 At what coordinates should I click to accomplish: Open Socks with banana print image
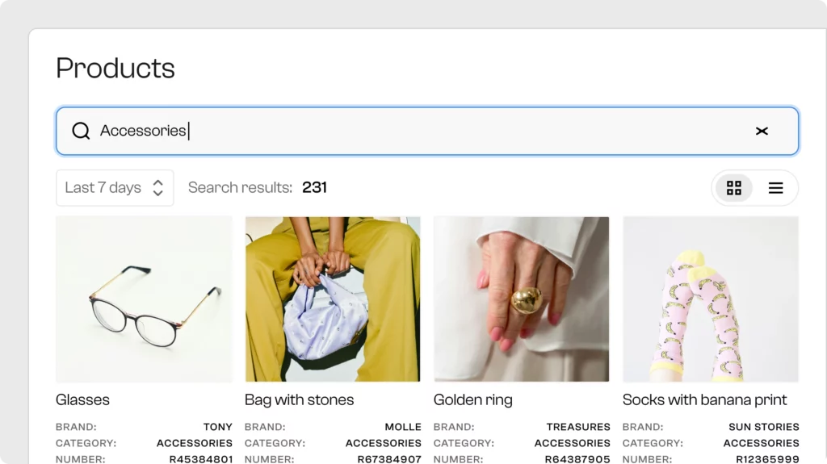[x=711, y=299]
